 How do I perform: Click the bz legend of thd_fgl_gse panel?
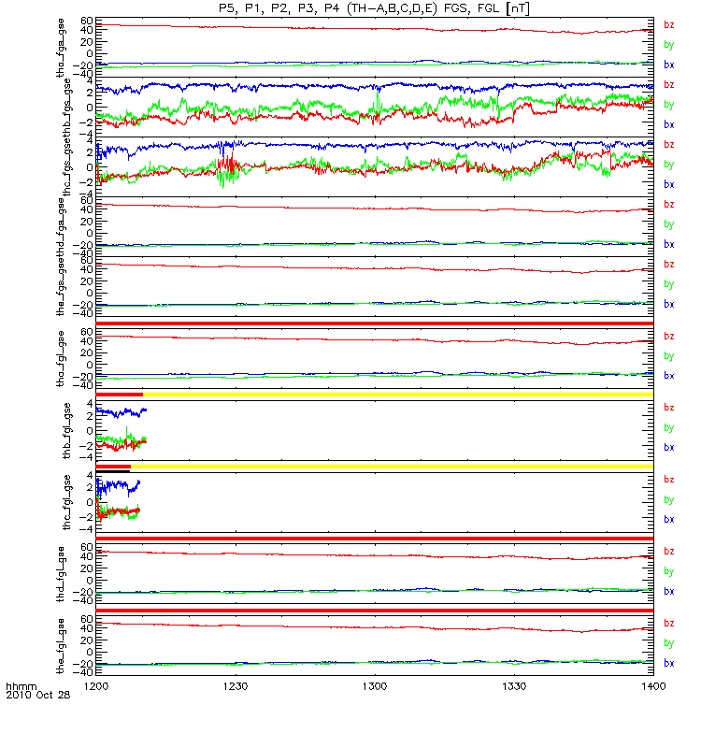pyautogui.click(x=669, y=552)
